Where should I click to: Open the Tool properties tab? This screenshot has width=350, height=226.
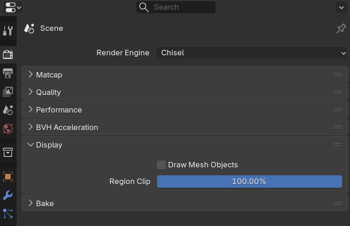pos(8,31)
